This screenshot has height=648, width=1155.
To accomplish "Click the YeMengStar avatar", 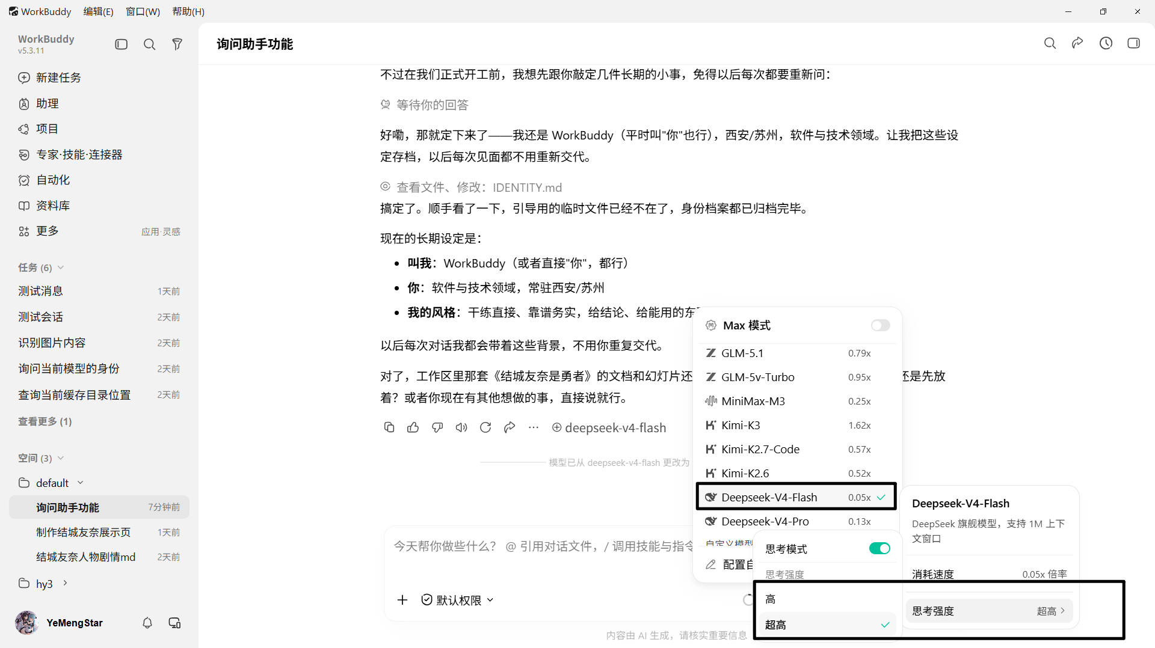I will point(26,623).
